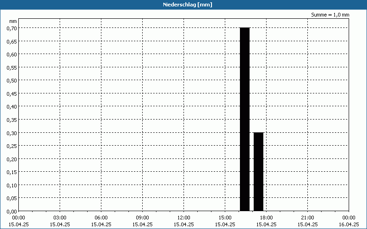
Task: Click the mm unit label above y-axis
Action: [x=13, y=22]
